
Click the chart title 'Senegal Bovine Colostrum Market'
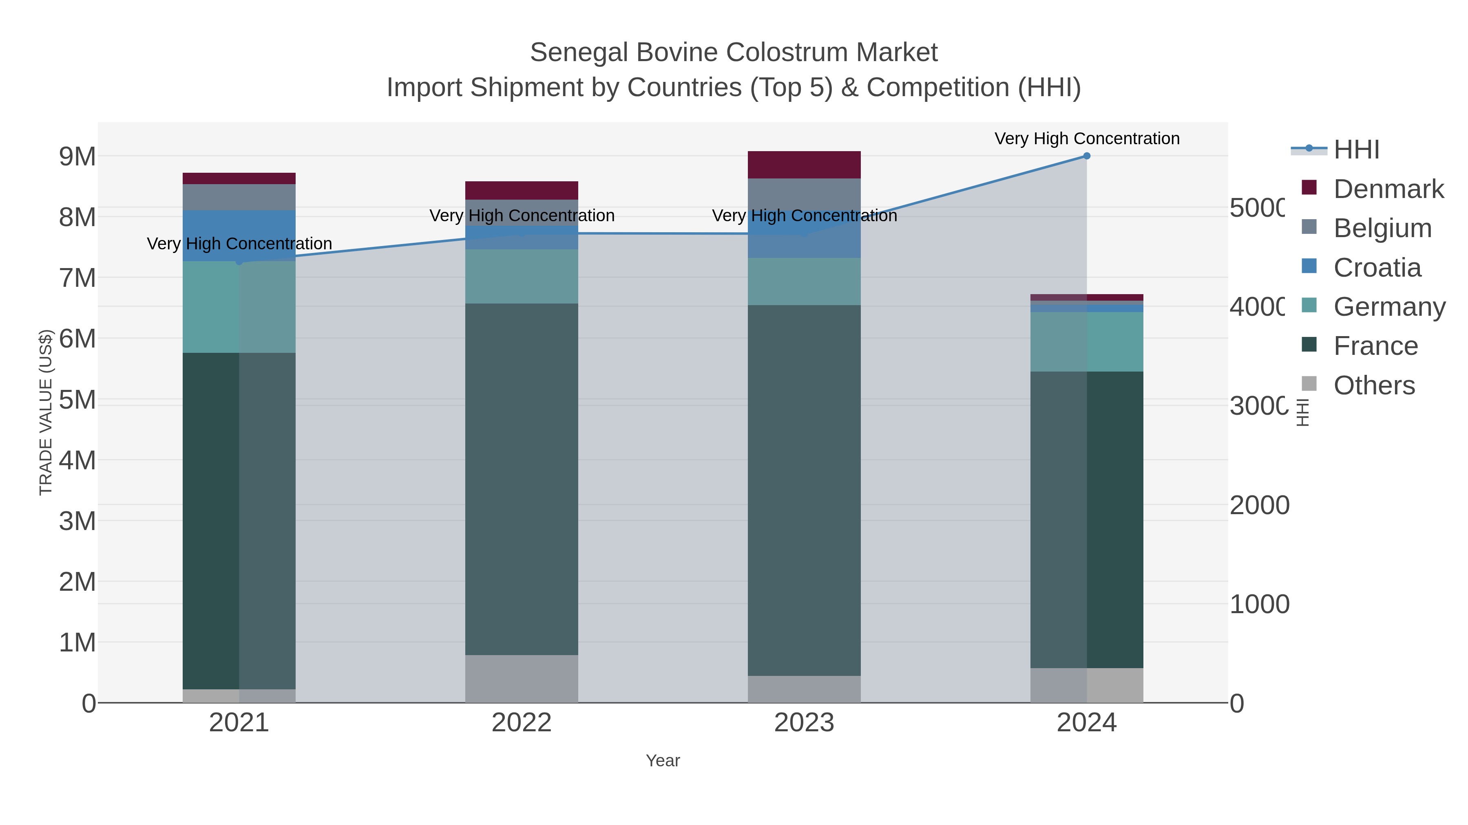pos(734,53)
